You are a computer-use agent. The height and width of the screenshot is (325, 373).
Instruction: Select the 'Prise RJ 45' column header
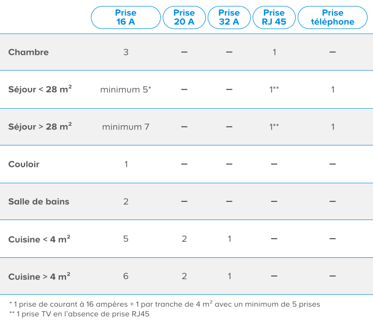[274, 18]
